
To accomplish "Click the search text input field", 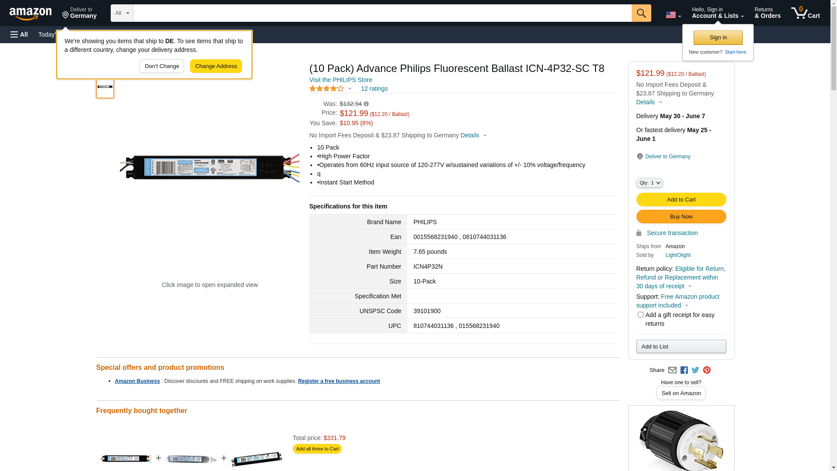I will pyautogui.click(x=382, y=13).
